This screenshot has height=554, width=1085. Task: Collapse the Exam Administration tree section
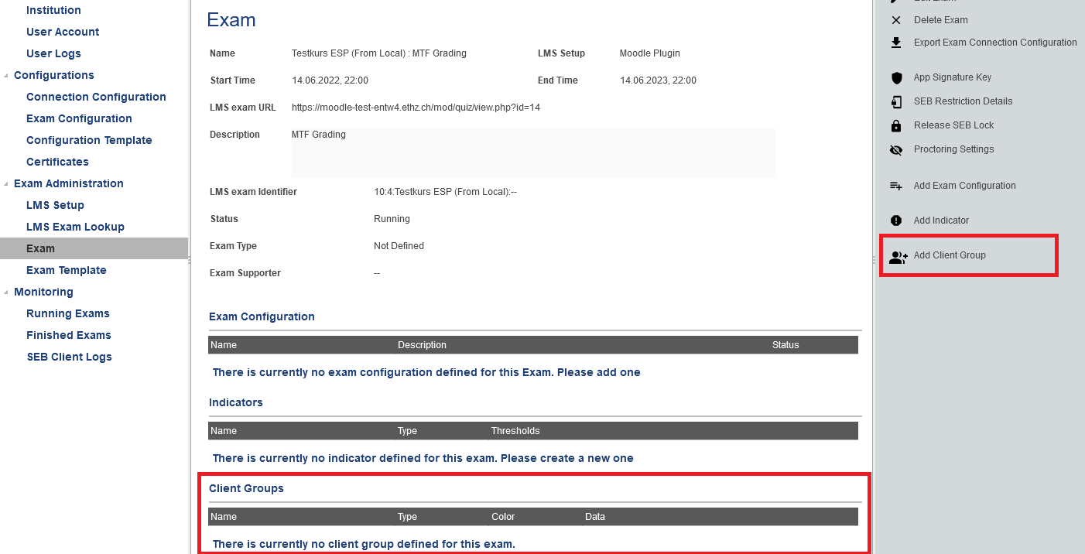[x=7, y=184]
